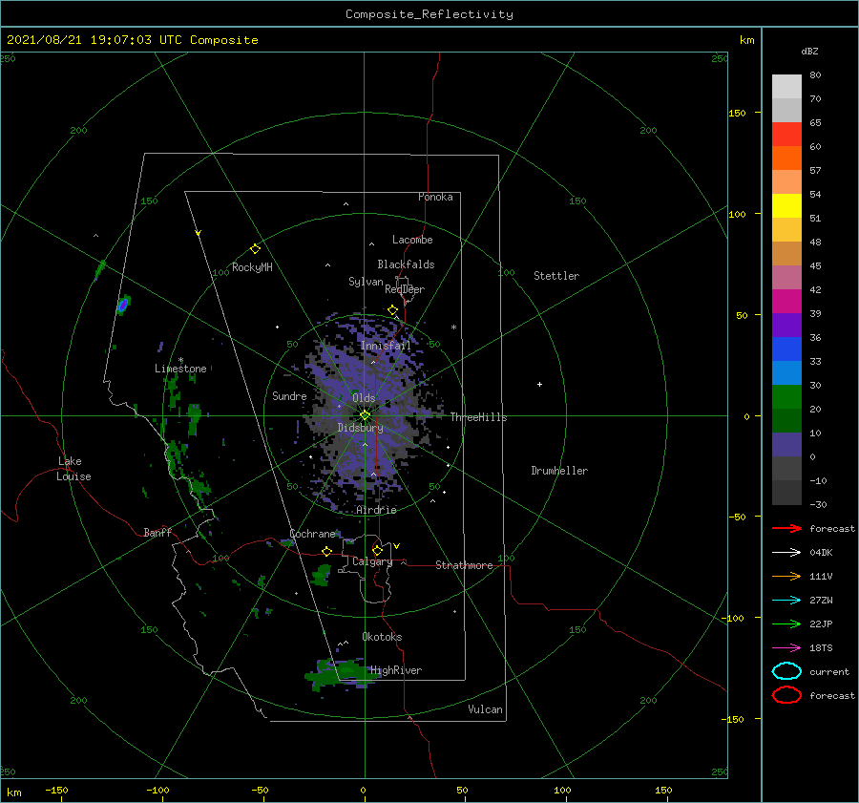The height and width of the screenshot is (803, 859).
Task: Click the 80 dBZ light gray swatch
Action: (x=786, y=86)
